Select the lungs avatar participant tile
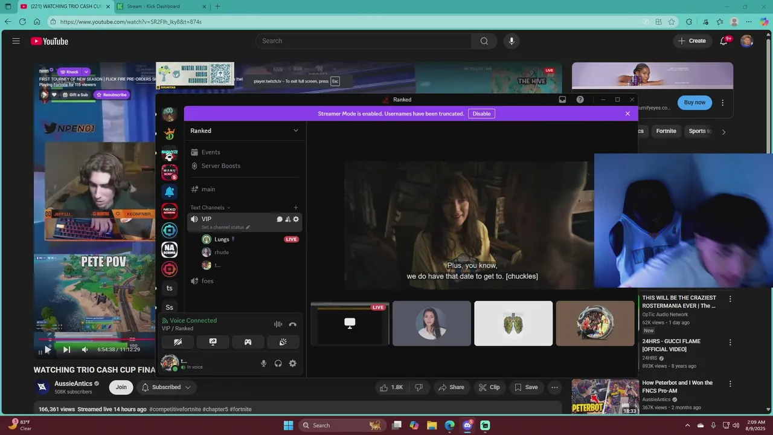The width and height of the screenshot is (773, 435). pos(513,324)
